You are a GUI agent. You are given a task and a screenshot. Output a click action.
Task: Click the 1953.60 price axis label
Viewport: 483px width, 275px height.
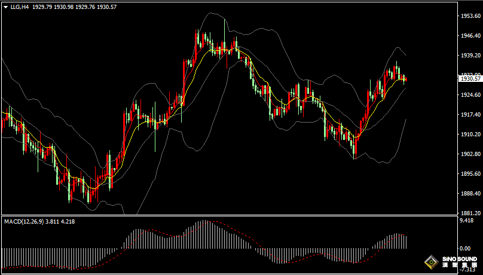tap(469, 16)
